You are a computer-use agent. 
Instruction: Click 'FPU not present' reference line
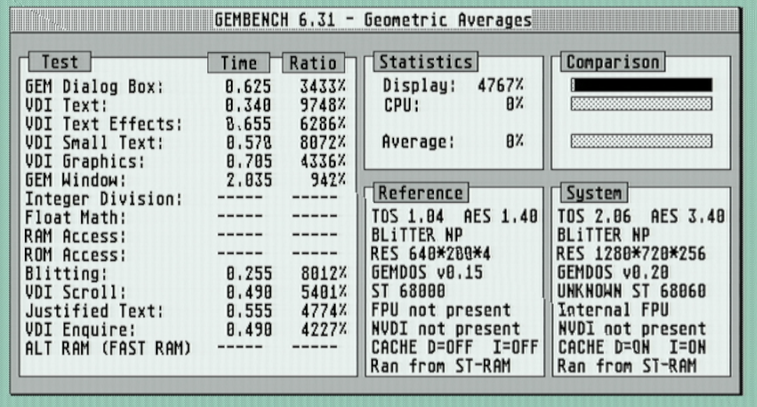click(x=441, y=310)
